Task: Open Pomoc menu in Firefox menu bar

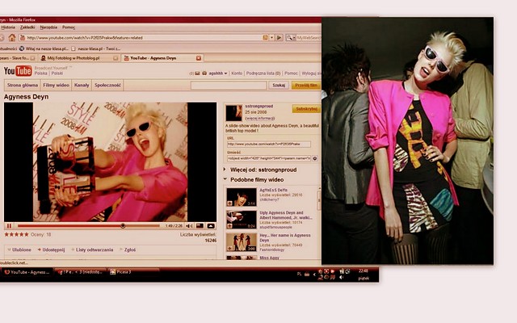Action: [x=69, y=27]
